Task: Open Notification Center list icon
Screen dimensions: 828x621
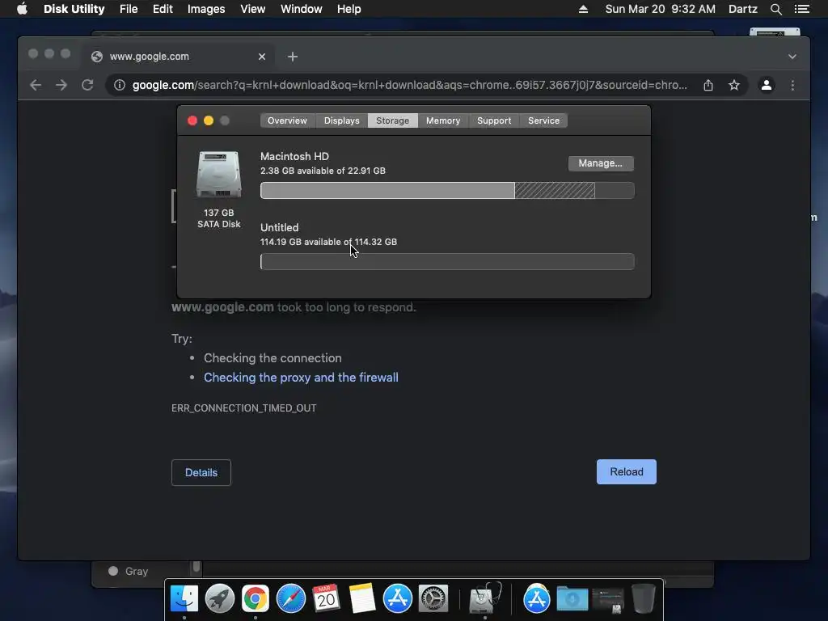Action: coord(802,9)
